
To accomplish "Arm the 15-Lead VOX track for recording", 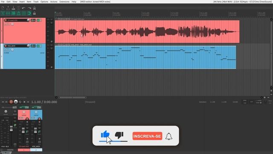I will click(x=6, y=20).
